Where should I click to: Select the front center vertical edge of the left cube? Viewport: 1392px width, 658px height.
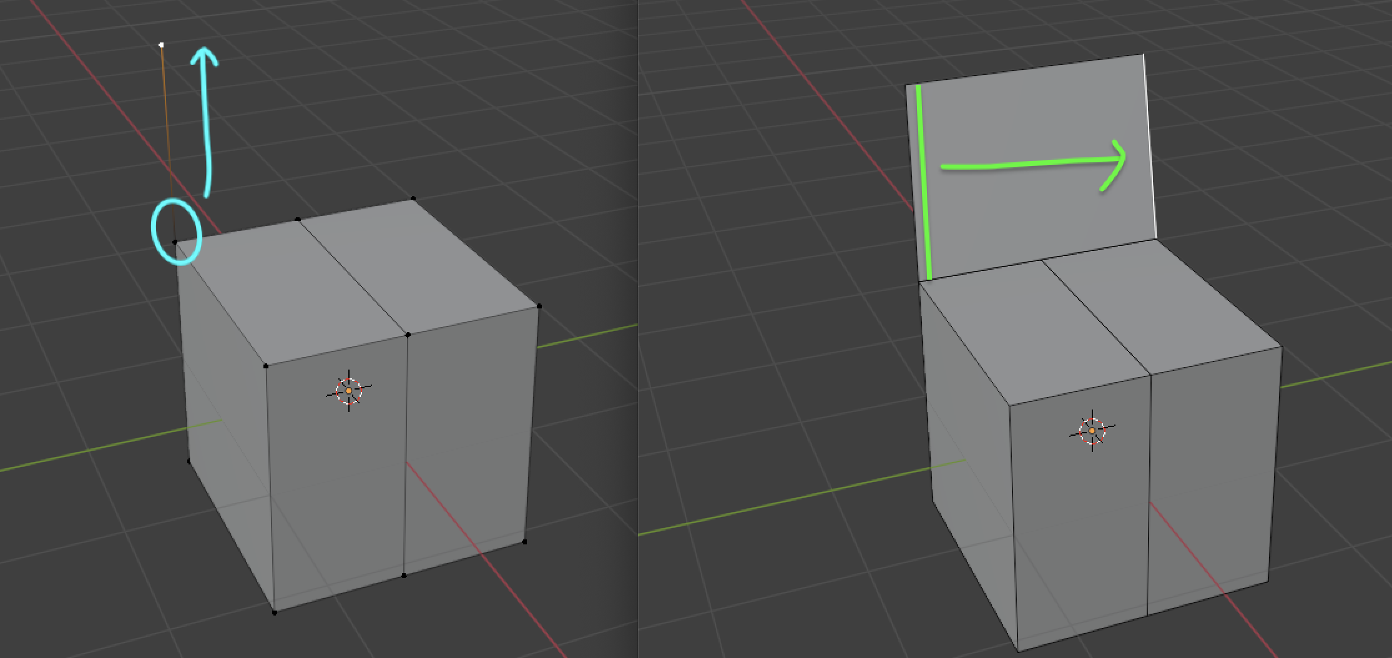point(406,456)
